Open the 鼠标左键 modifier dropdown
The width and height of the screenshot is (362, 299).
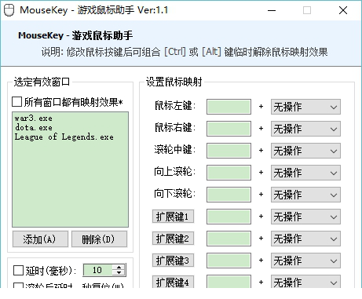(305, 107)
